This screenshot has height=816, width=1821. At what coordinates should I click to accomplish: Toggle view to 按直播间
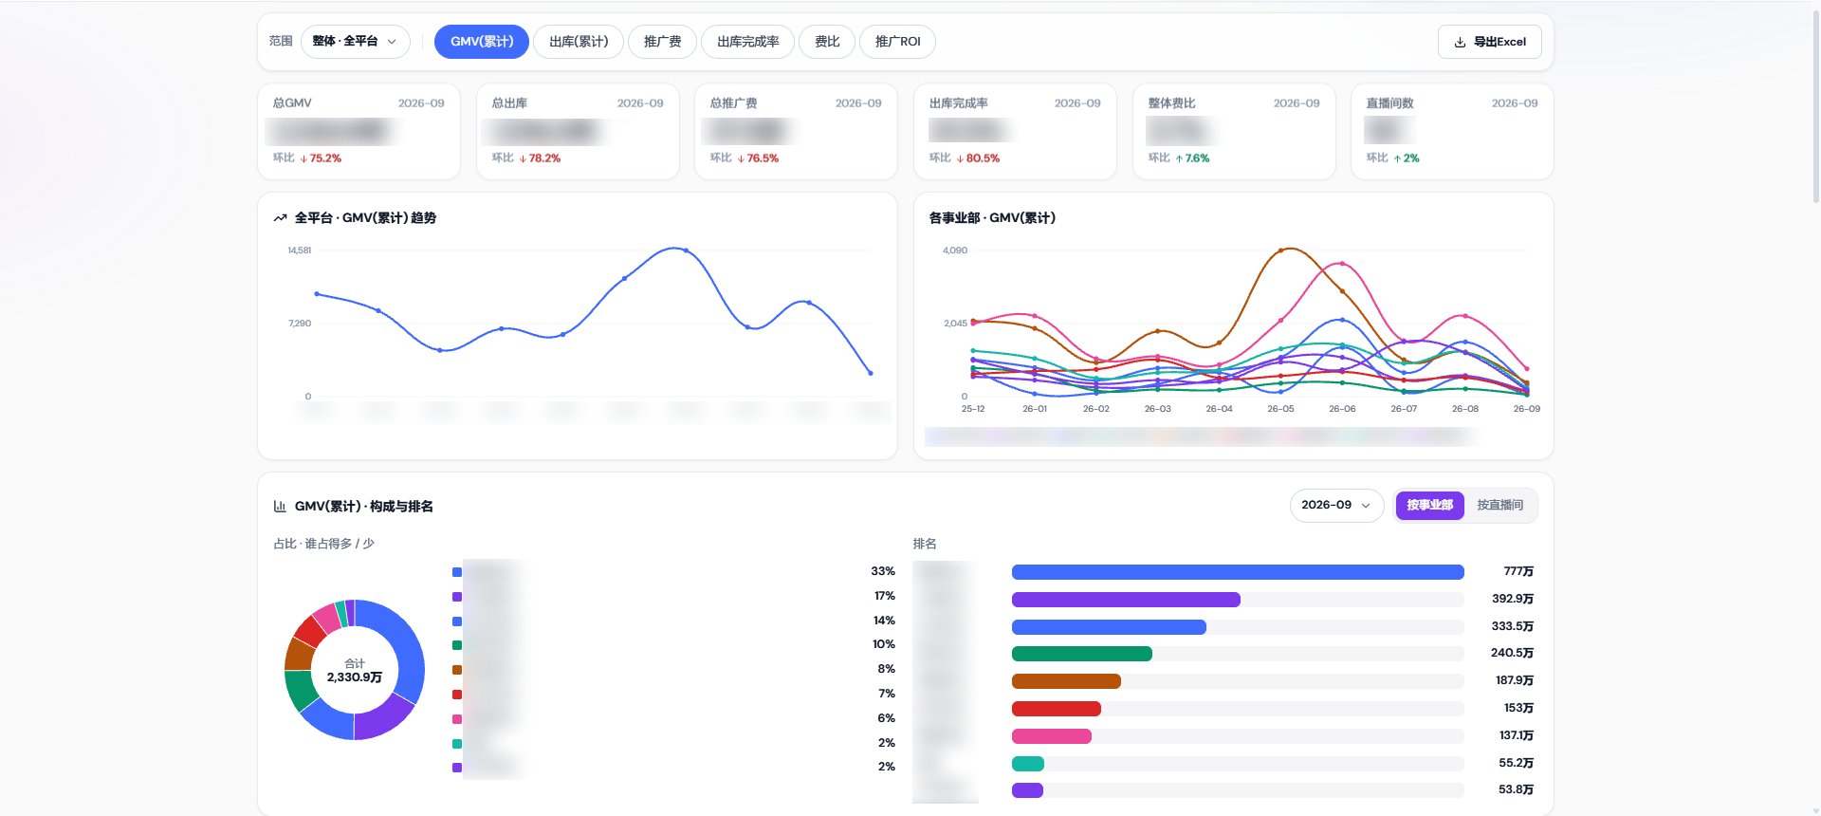click(x=1499, y=506)
